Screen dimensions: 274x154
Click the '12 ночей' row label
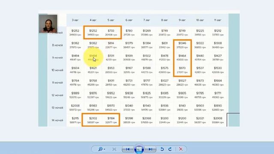[x=57, y=95]
